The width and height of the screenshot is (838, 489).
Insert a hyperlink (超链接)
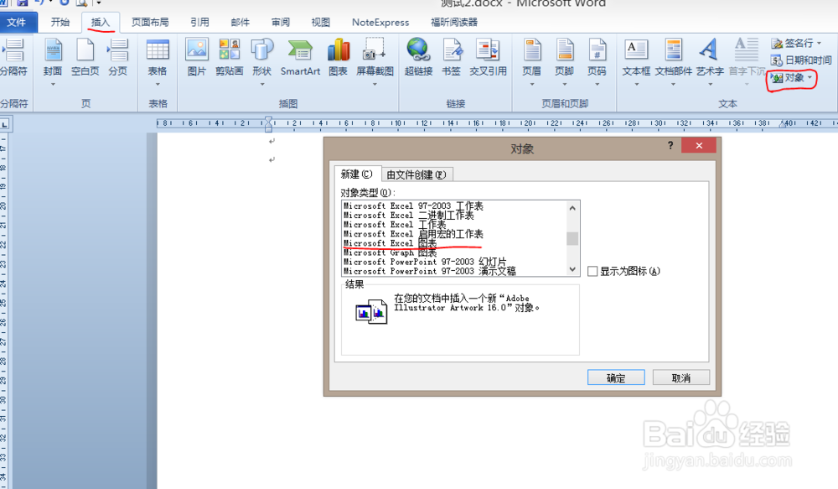(418, 58)
